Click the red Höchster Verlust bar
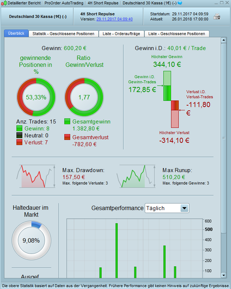The width and height of the screenshot is (231, 289). point(175,114)
